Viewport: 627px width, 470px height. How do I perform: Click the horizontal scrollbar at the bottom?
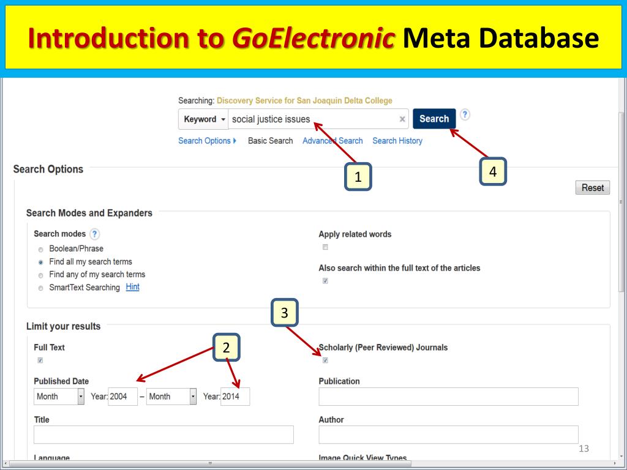[210, 463]
